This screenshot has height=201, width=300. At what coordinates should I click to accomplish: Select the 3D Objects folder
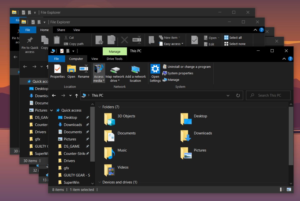point(120,119)
